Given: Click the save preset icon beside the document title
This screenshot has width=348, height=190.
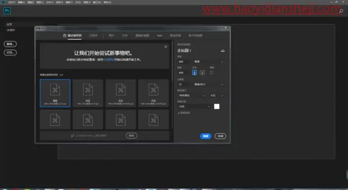Looking at the screenshot, I should point(223,51).
